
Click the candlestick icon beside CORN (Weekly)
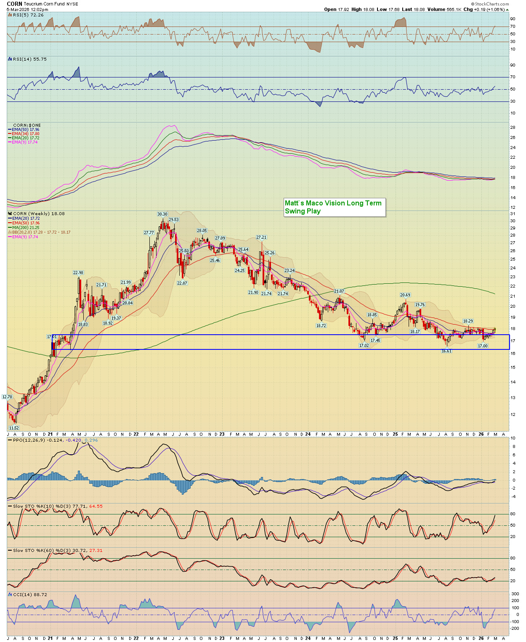[x=10, y=214]
